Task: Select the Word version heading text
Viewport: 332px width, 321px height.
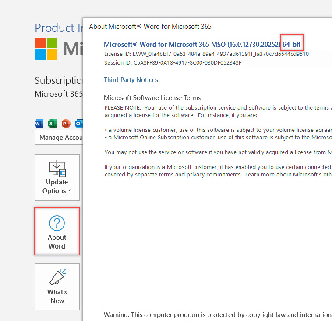Action: (x=203, y=45)
